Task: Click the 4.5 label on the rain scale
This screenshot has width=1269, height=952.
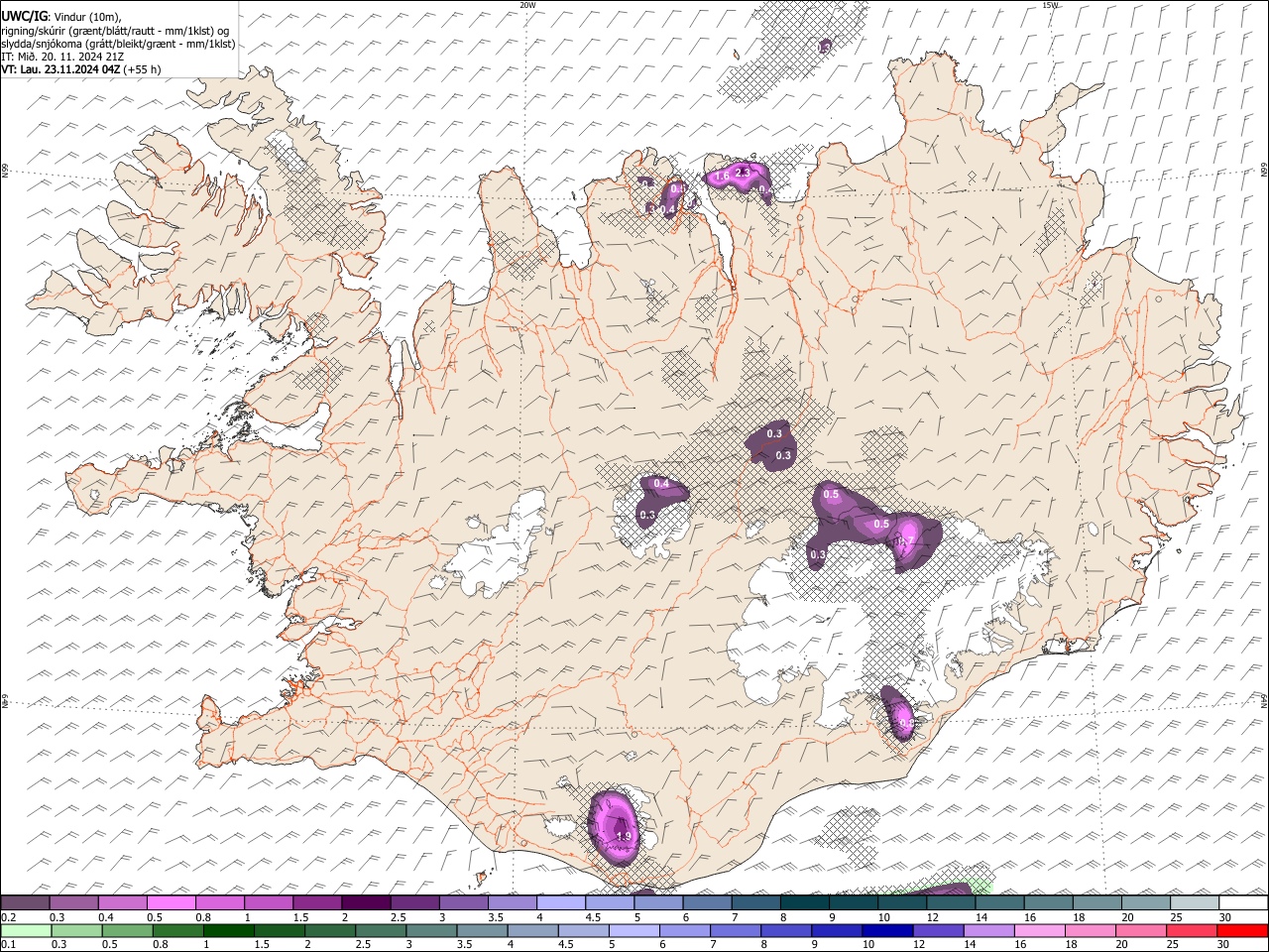Action: point(565,945)
